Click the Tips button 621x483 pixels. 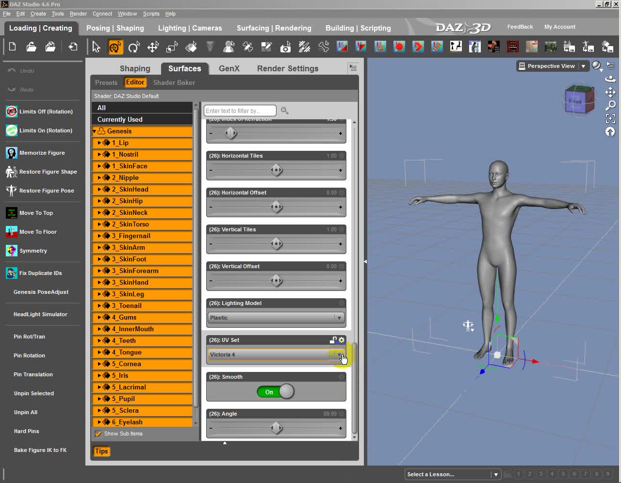coord(101,451)
